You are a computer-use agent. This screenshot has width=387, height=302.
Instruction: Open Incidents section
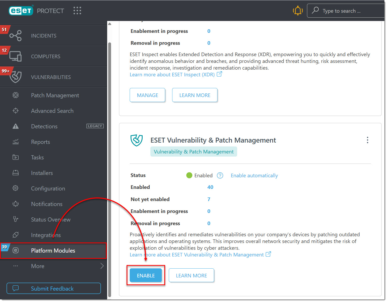(x=54, y=36)
